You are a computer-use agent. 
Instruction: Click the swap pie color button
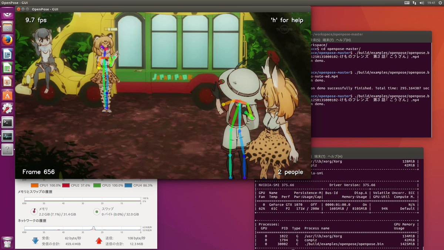pyautogui.click(x=97, y=211)
